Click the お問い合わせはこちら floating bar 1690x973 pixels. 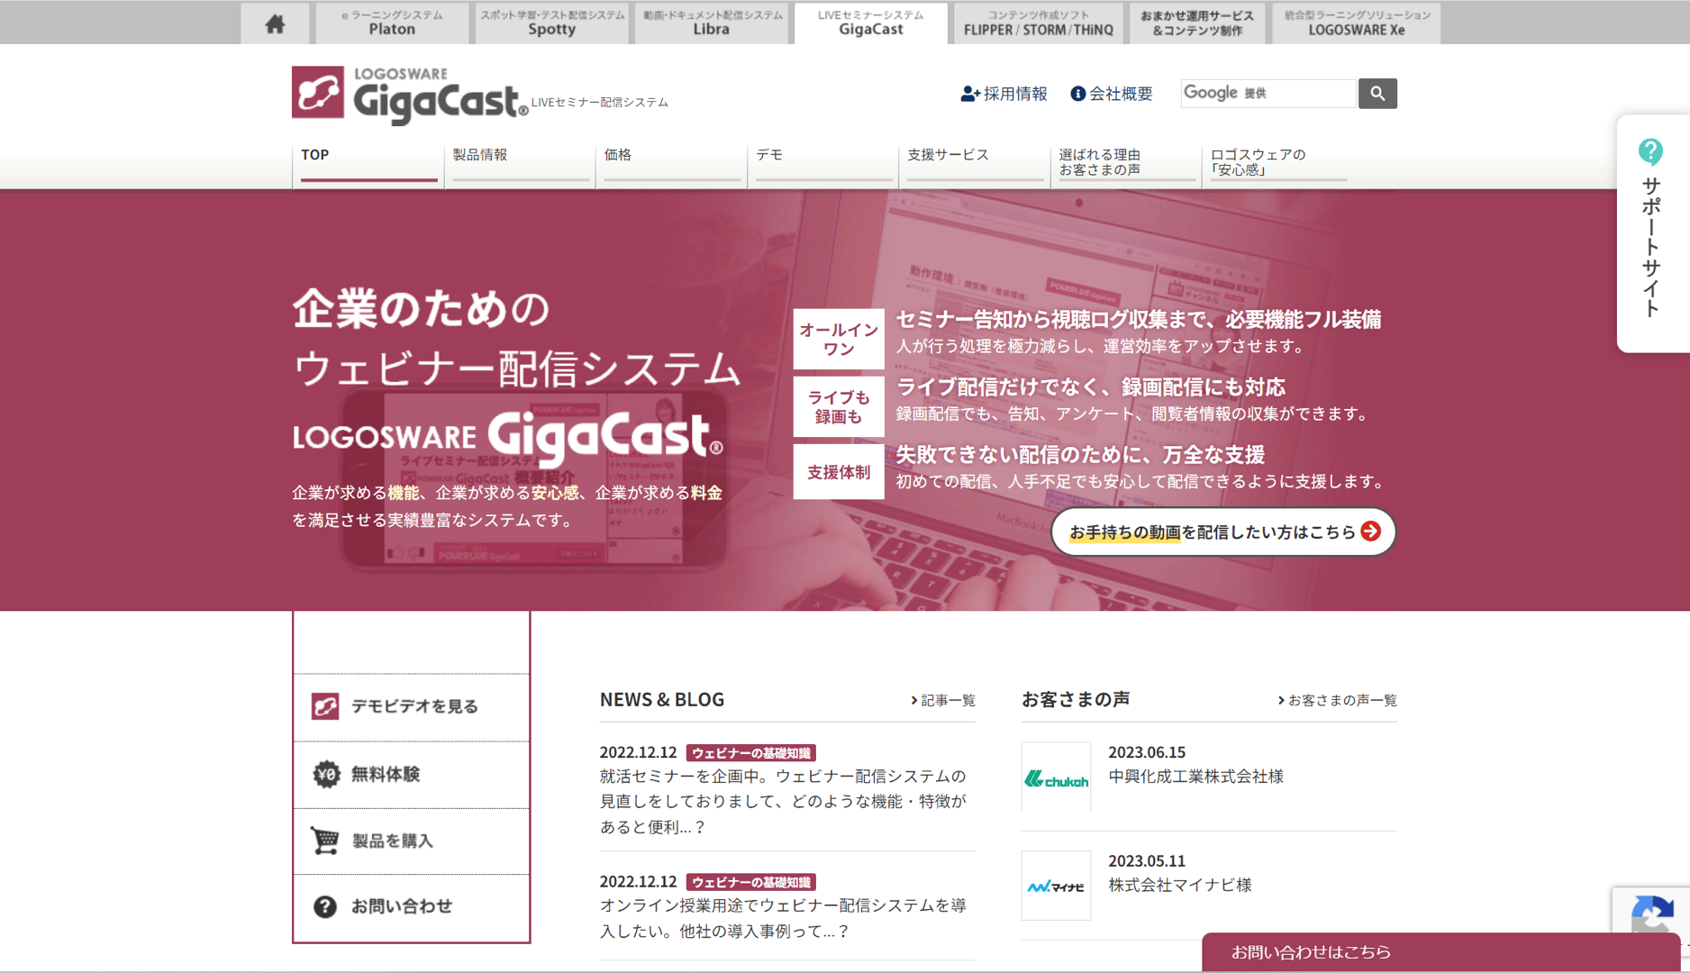click(1440, 952)
